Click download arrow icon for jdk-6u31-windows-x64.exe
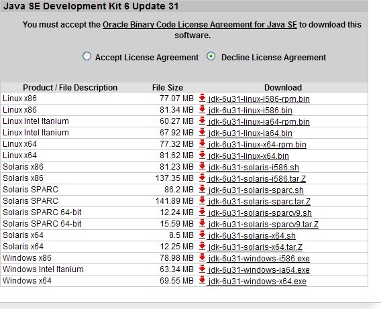381x309 pixels. click(x=202, y=280)
